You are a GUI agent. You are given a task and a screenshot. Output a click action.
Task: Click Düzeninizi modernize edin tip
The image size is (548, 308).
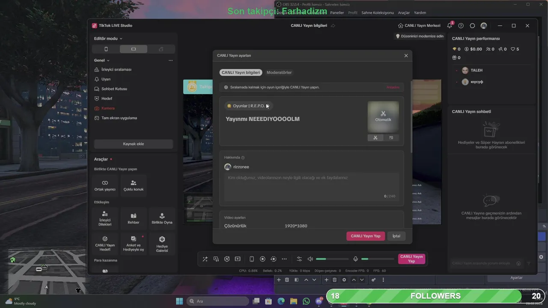(420, 36)
